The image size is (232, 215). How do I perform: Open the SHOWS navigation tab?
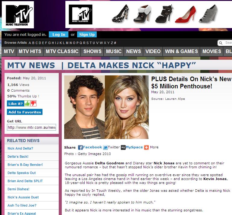(92, 51)
